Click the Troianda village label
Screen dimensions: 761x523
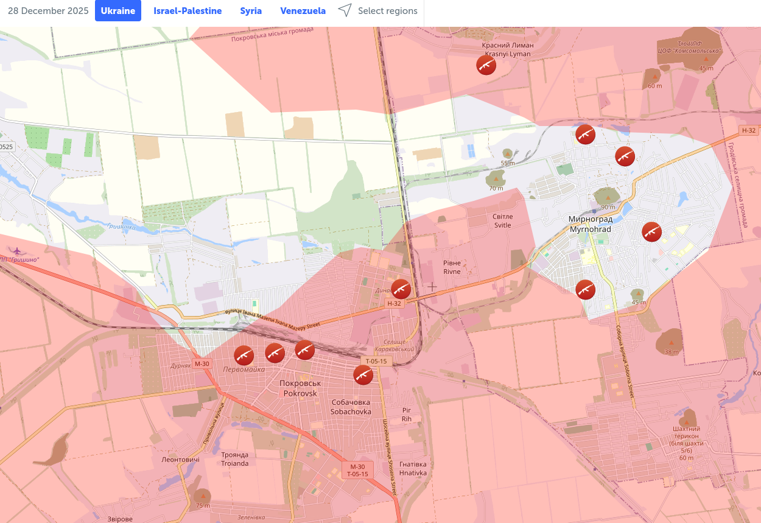pos(234,459)
